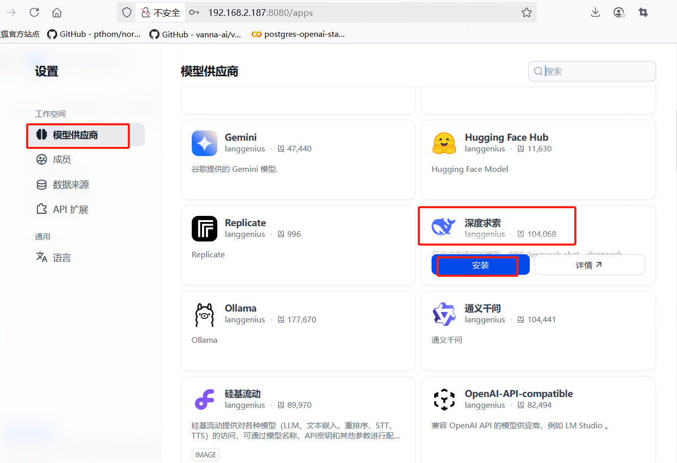Click the DeepSeek whale logo

pos(444,226)
